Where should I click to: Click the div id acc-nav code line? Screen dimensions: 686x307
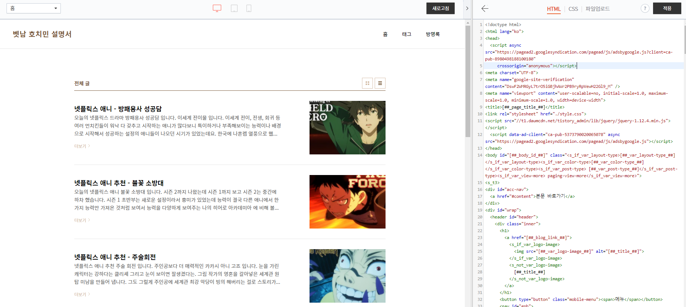[507, 189]
